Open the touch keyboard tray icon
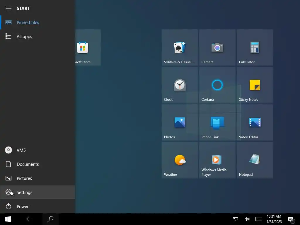The width and height of the screenshot is (300, 225). (x=259, y=219)
